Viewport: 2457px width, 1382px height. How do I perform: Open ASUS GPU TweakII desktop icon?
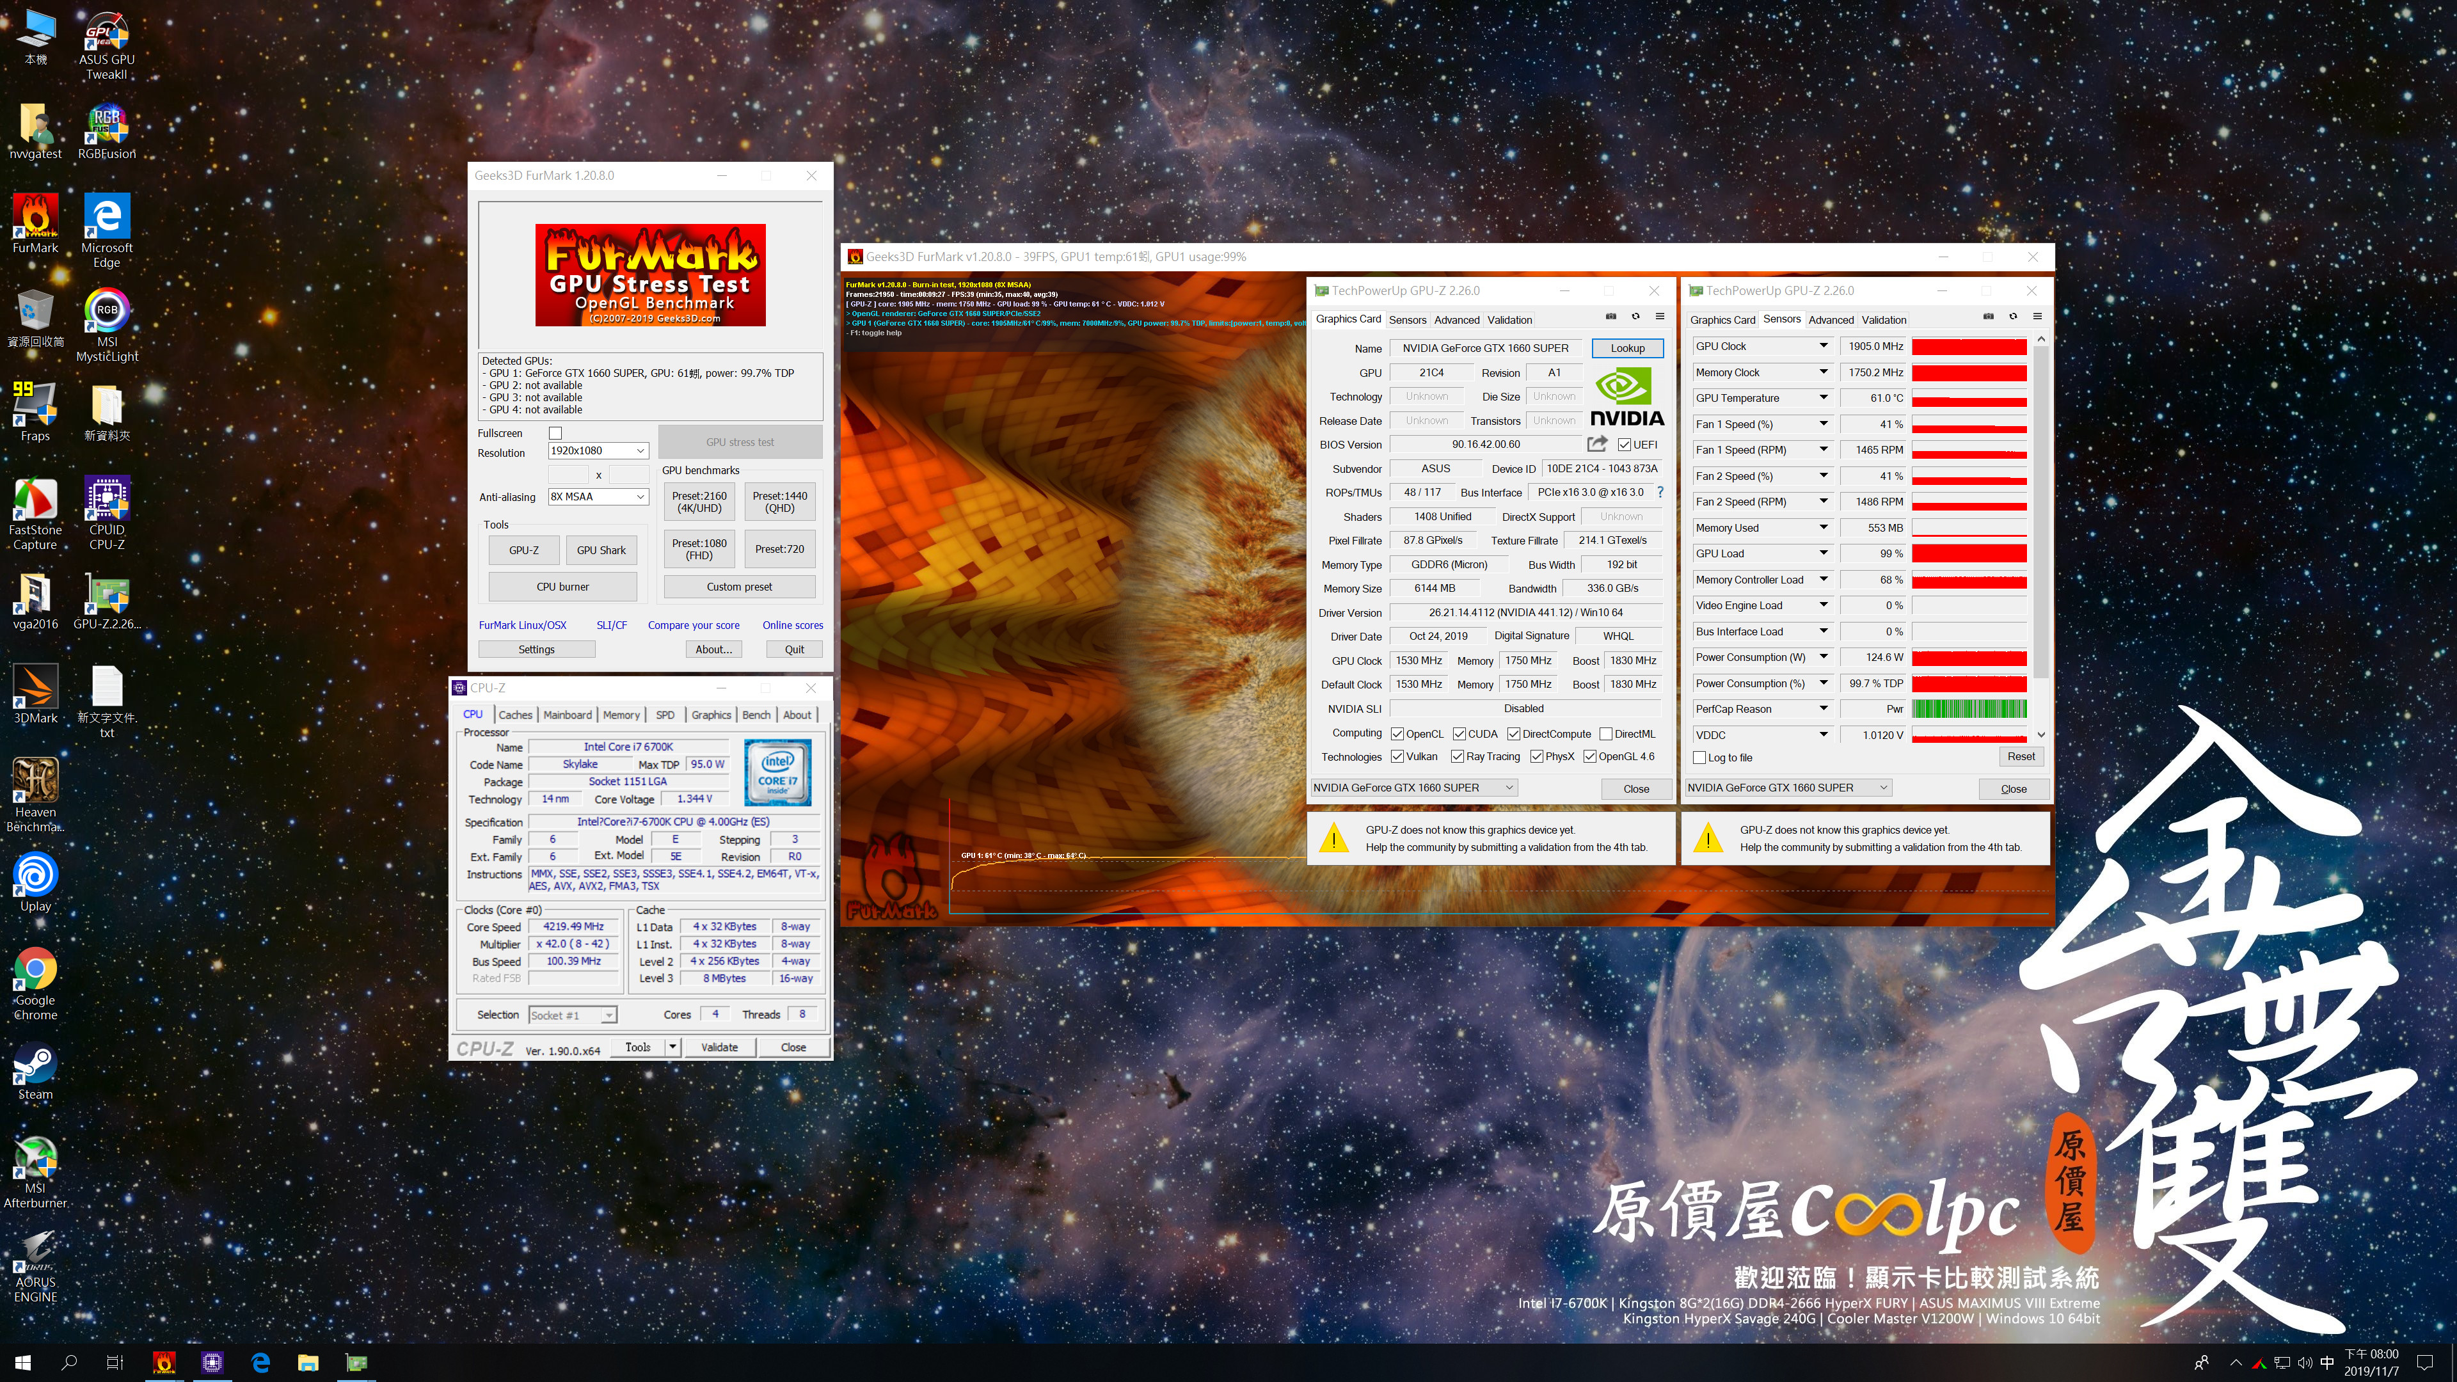point(106,45)
